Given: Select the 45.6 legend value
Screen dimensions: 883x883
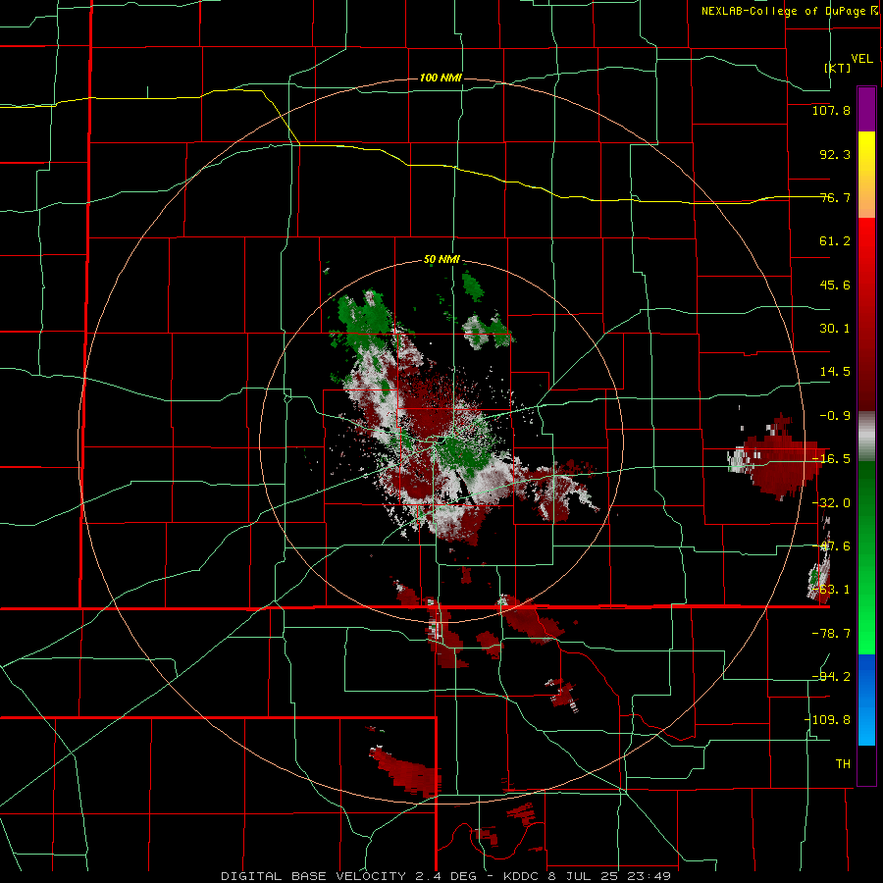Looking at the screenshot, I should click(x=835, y=285).
